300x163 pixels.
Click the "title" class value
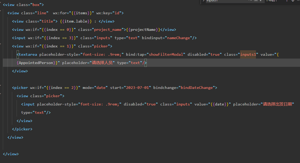[47, 21]
